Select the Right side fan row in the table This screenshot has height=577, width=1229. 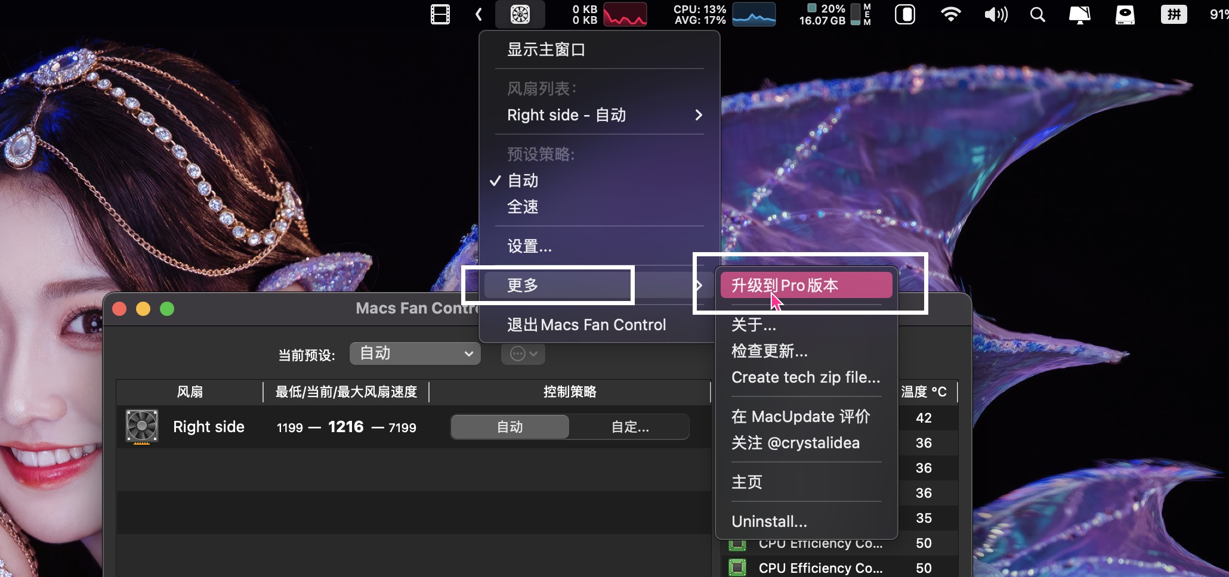208,426
